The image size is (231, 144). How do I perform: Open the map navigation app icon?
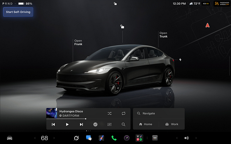point(101,138)
